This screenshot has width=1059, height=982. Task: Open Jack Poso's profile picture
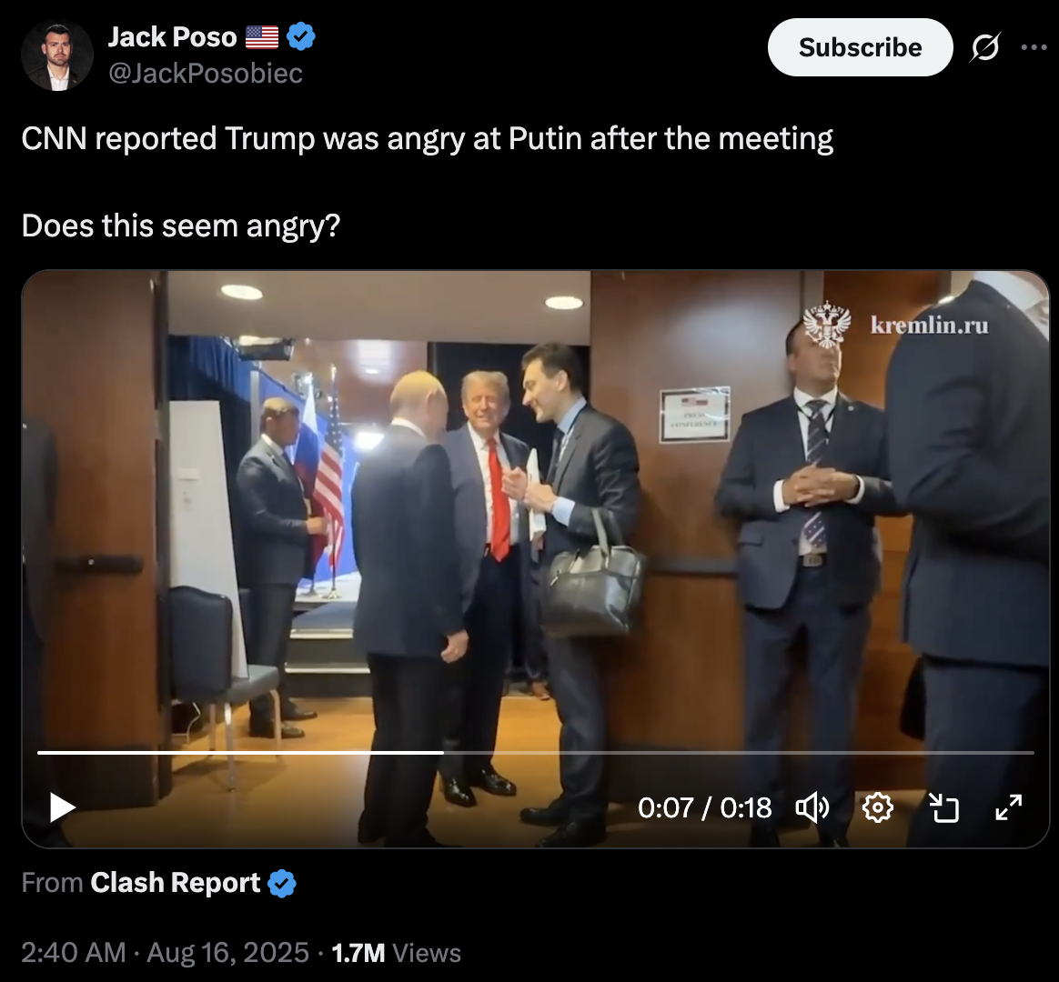57,55
